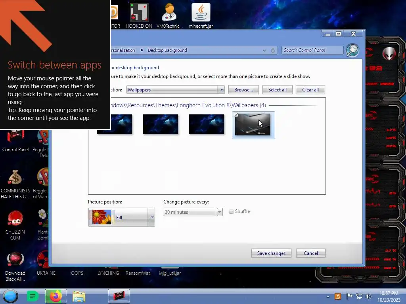Open the OOPS desktop item
406x304 pixels.
pos(77,272)
